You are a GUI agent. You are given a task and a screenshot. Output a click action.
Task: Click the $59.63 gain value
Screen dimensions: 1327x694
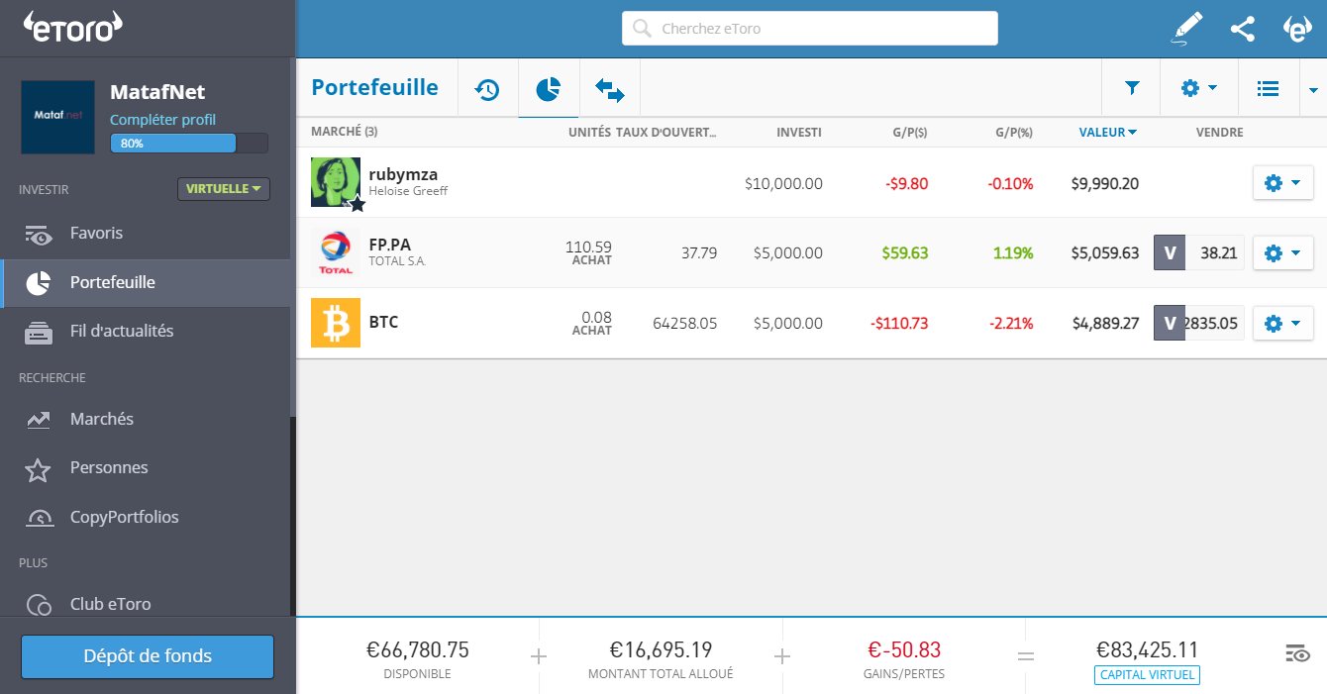coord(905,253)
